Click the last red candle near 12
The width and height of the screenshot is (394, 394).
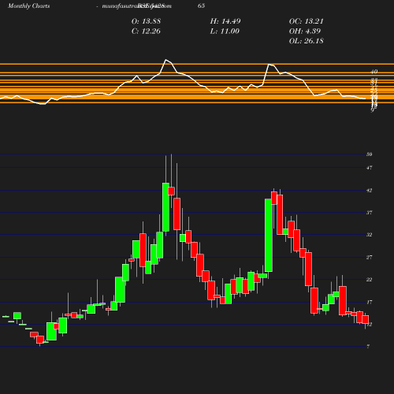pyautogui.click(x=366, y=320)
